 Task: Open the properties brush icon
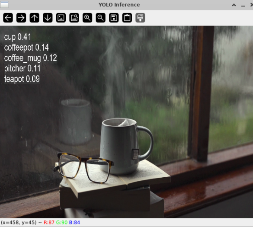click(x=140, y=18)
